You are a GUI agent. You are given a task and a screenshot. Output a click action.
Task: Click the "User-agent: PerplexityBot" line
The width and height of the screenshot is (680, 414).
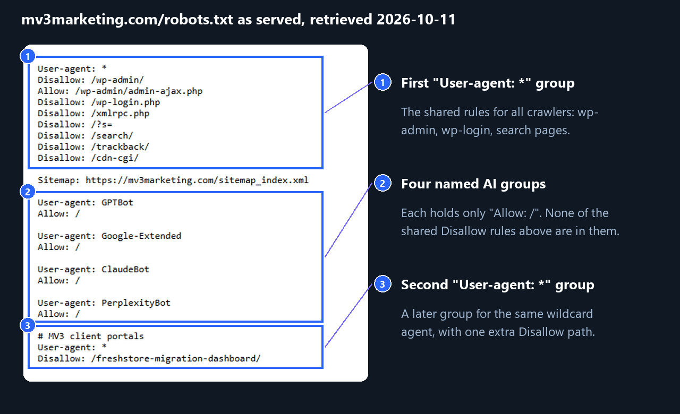104,303
